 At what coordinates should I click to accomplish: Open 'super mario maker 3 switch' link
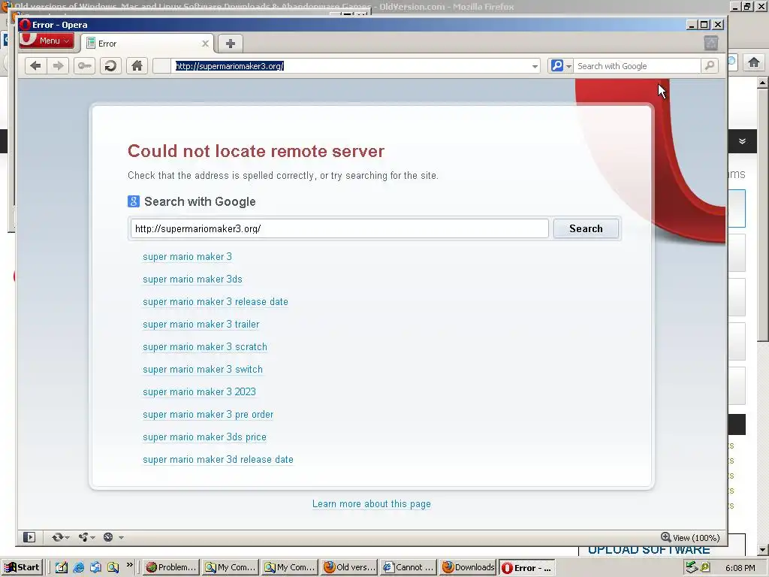pos(203,370)
